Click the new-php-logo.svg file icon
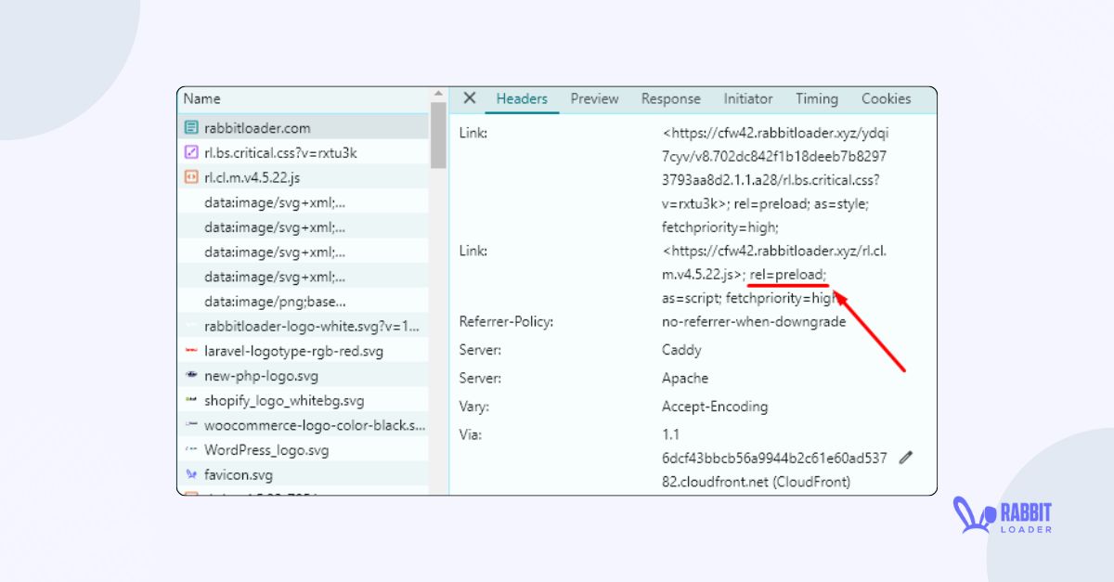Image resolution: width=1114 pixels, height=582 pixels. click(191, 376)
